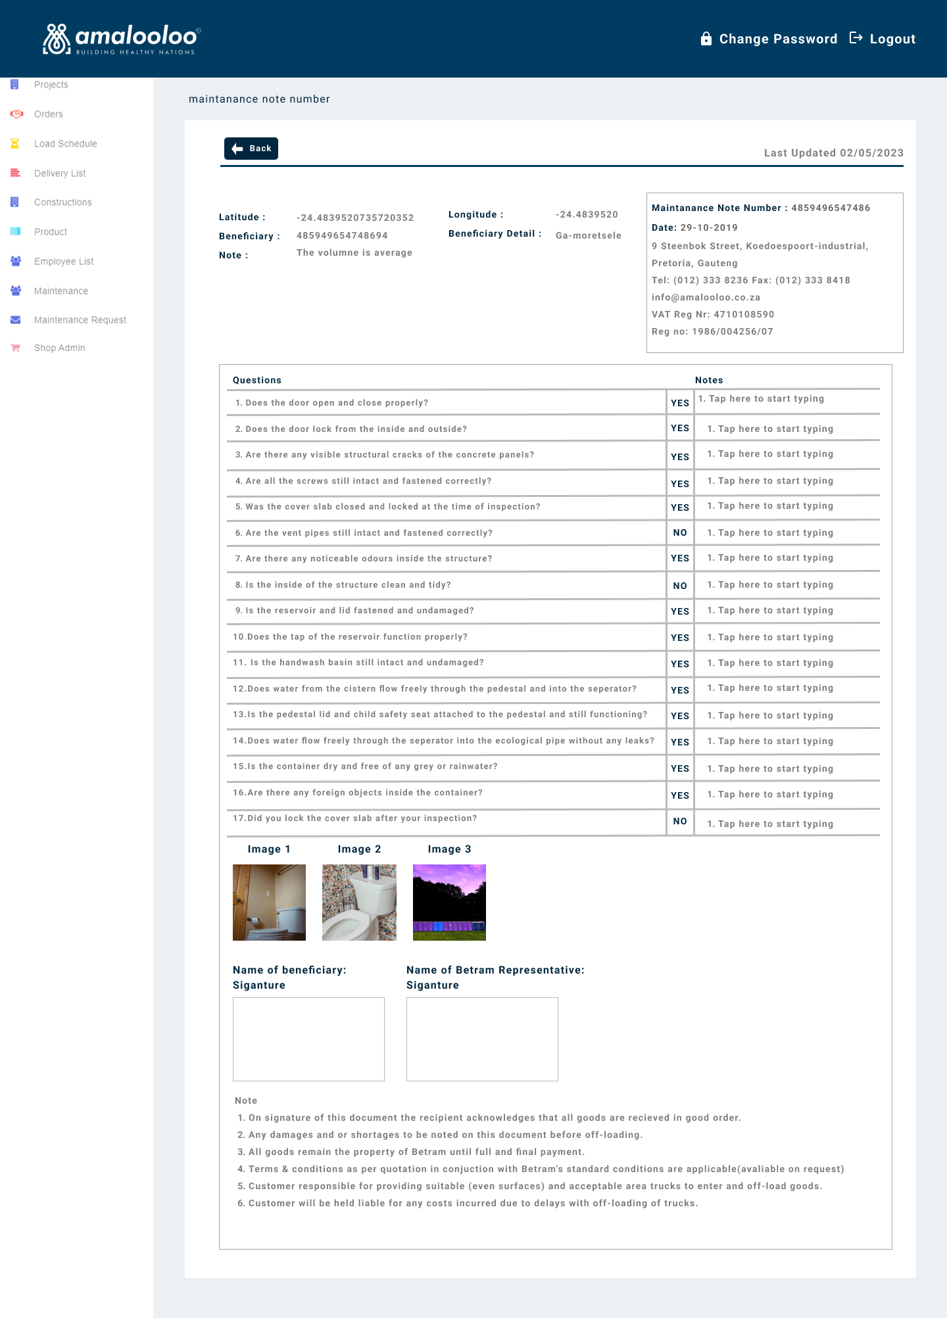Viewport: 947px width, 1318px height.
Task: Click the 'maintanance note number' page heading
Action: pos(259,99)
